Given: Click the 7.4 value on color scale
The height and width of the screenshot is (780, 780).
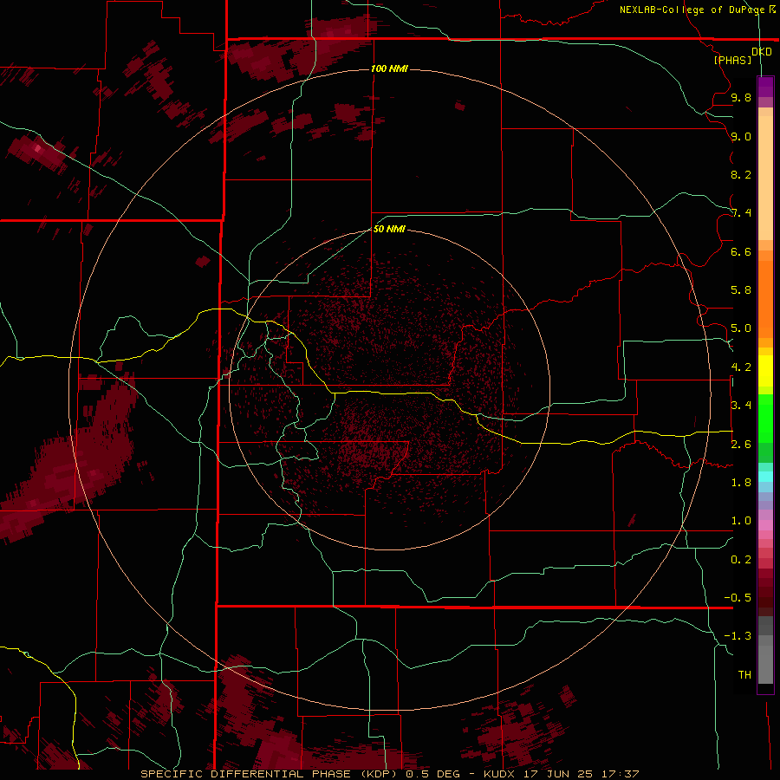Looking at the screenshot, I should coord(741,213).
